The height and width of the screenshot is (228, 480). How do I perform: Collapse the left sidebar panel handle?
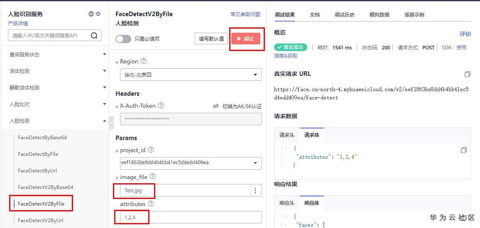111,123
